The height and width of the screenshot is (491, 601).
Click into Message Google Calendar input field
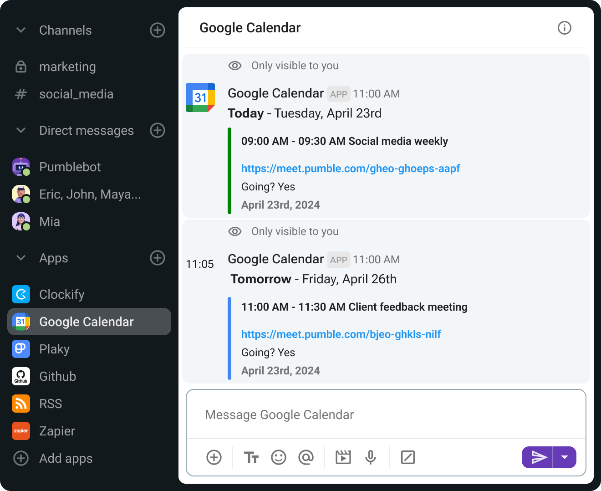point(386,414)
